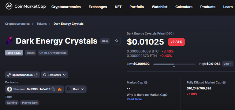
Task: Expand the Explorers dropdown
Action: pyautogui.click(x=54, y=75)
